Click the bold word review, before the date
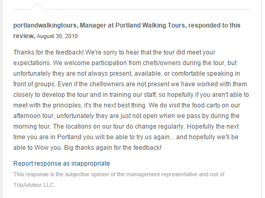 (24, 36)
